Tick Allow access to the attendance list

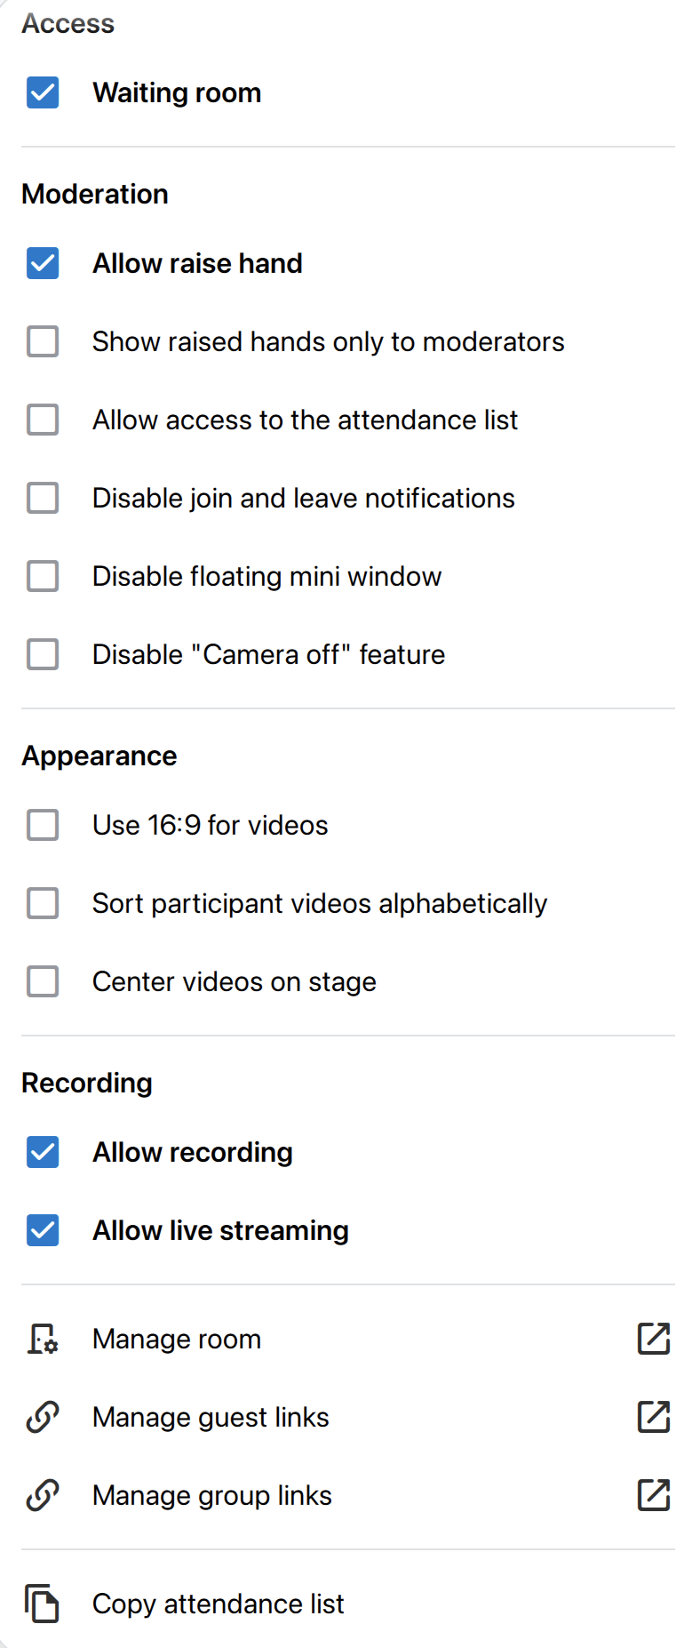[43, 420]
